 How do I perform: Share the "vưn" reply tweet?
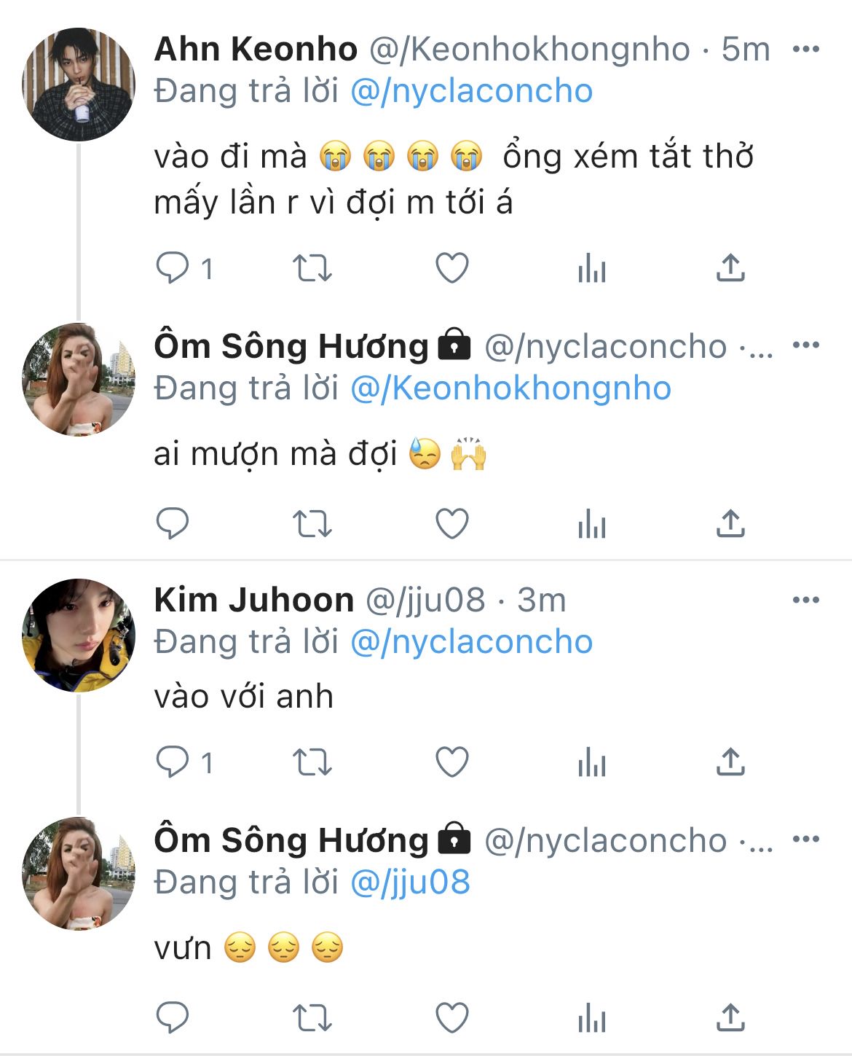(730, 1017)
